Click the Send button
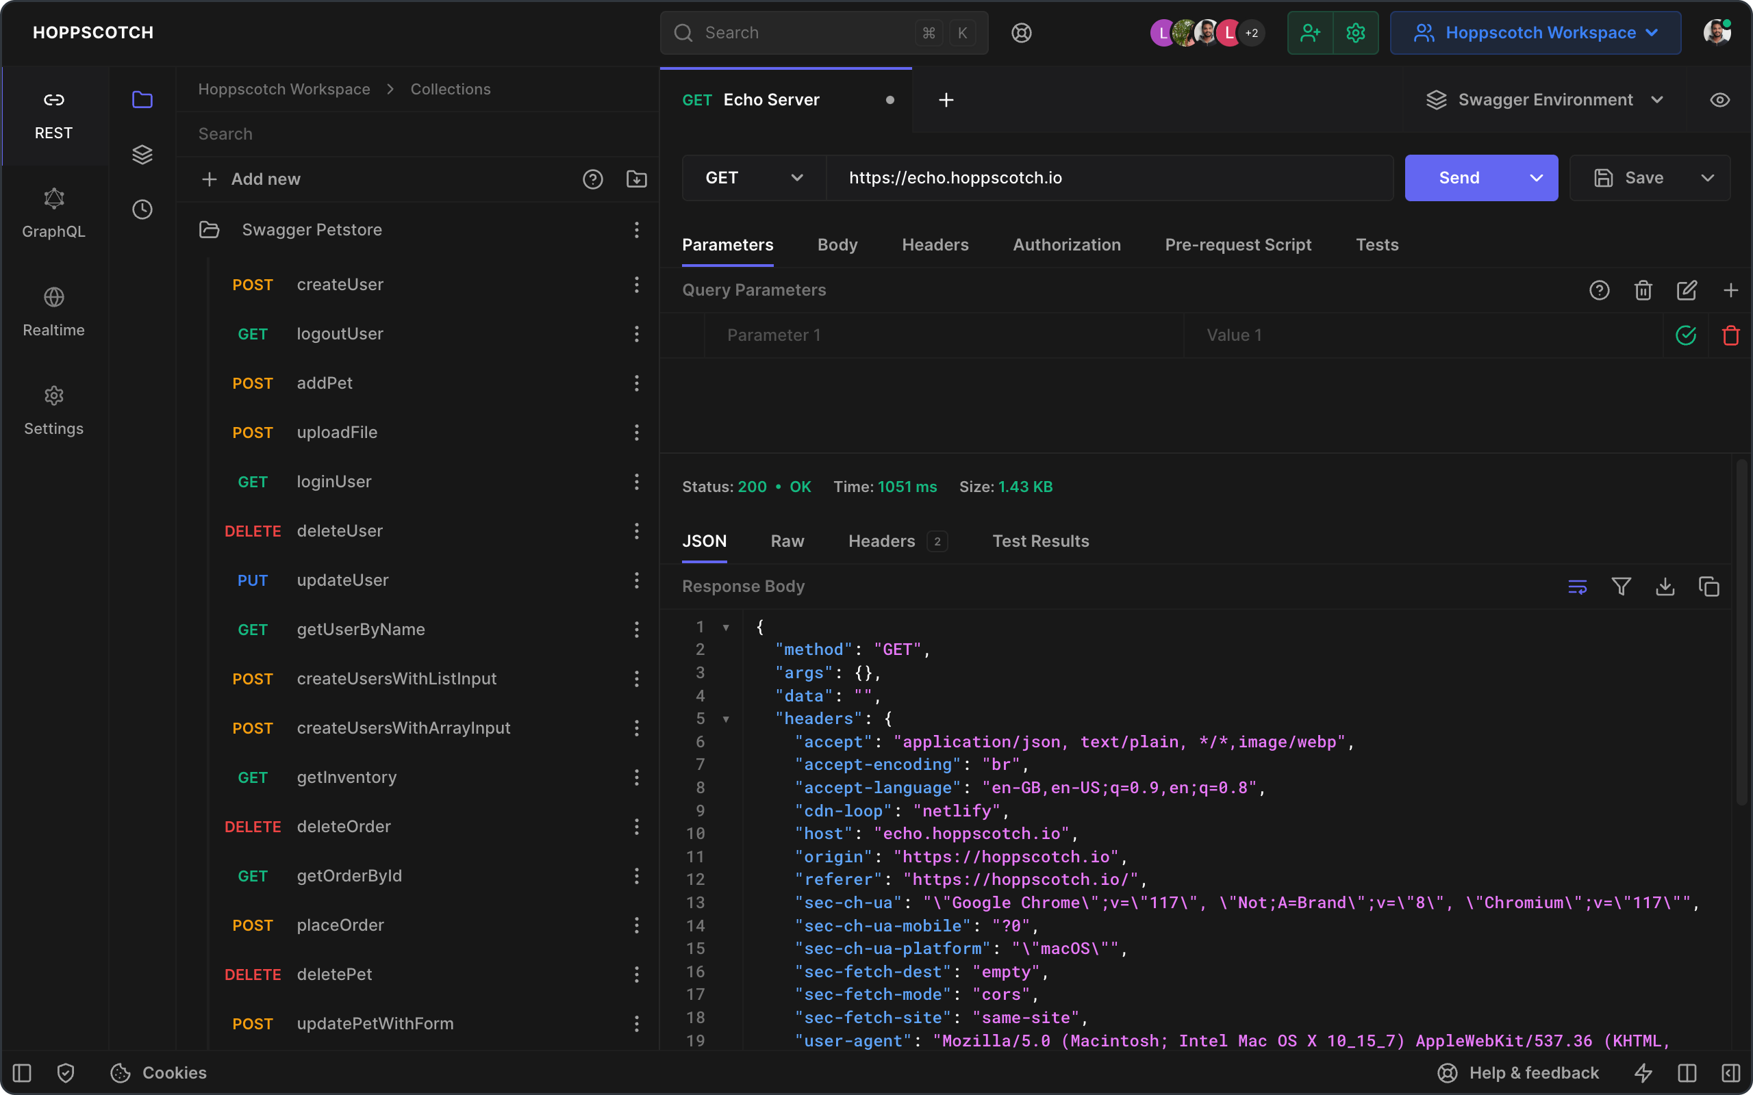 (x=1459, y=178)
